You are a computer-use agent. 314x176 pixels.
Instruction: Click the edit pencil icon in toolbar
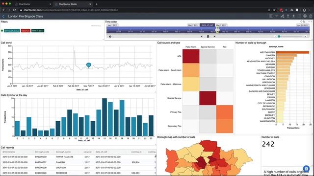(x=283, y=16)
